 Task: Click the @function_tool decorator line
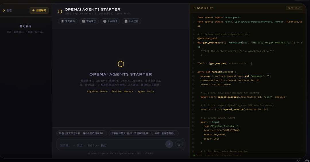pyautogui.click(x=207, y=38)
